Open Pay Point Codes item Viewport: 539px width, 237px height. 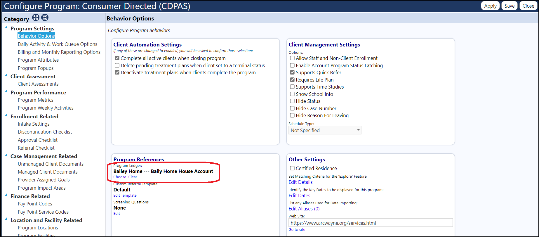35,204
